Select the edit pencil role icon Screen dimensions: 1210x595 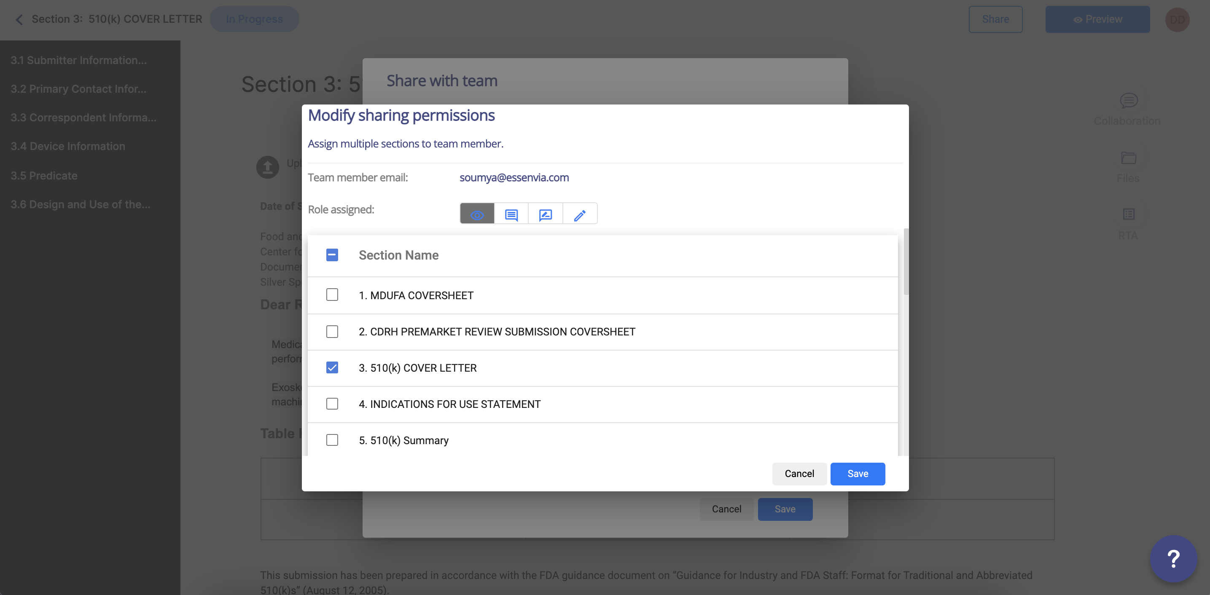click(x=580, y=214)
